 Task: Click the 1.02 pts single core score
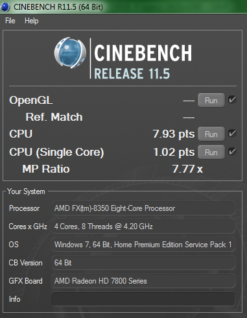click(174, 153)
